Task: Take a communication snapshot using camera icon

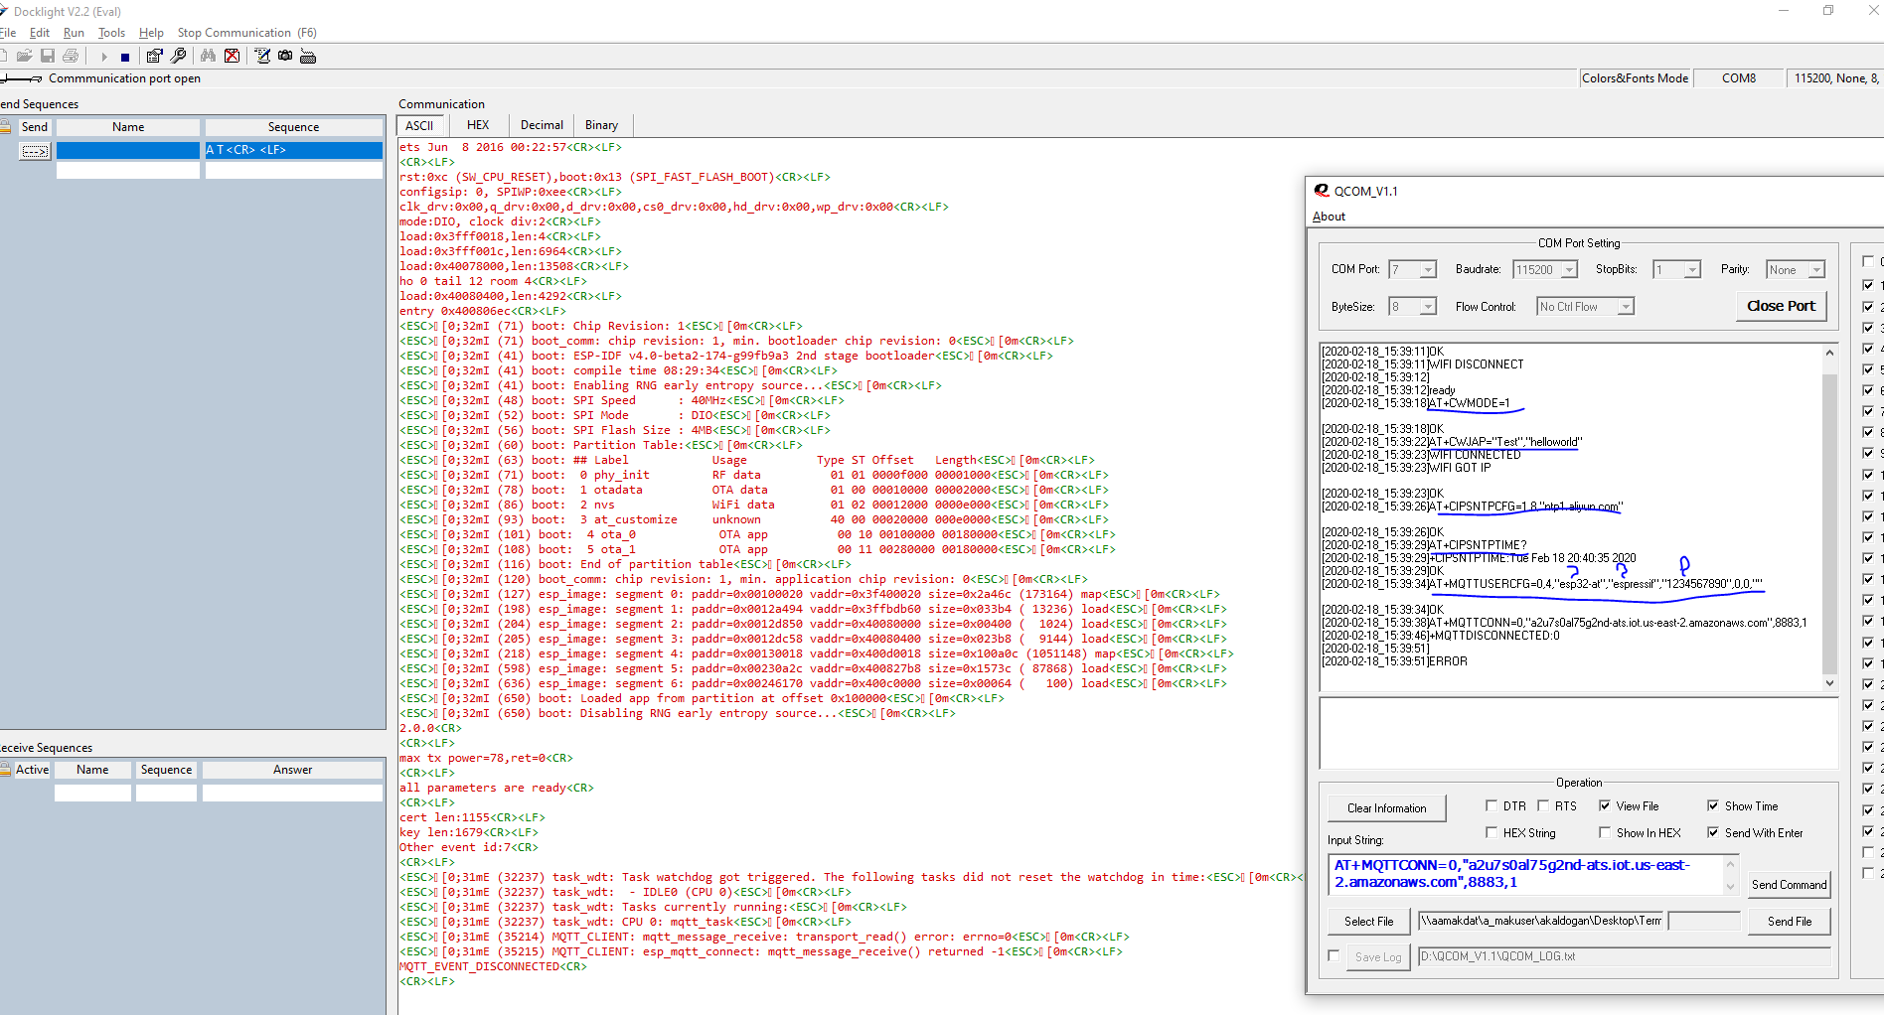Action: coord(285,56)
